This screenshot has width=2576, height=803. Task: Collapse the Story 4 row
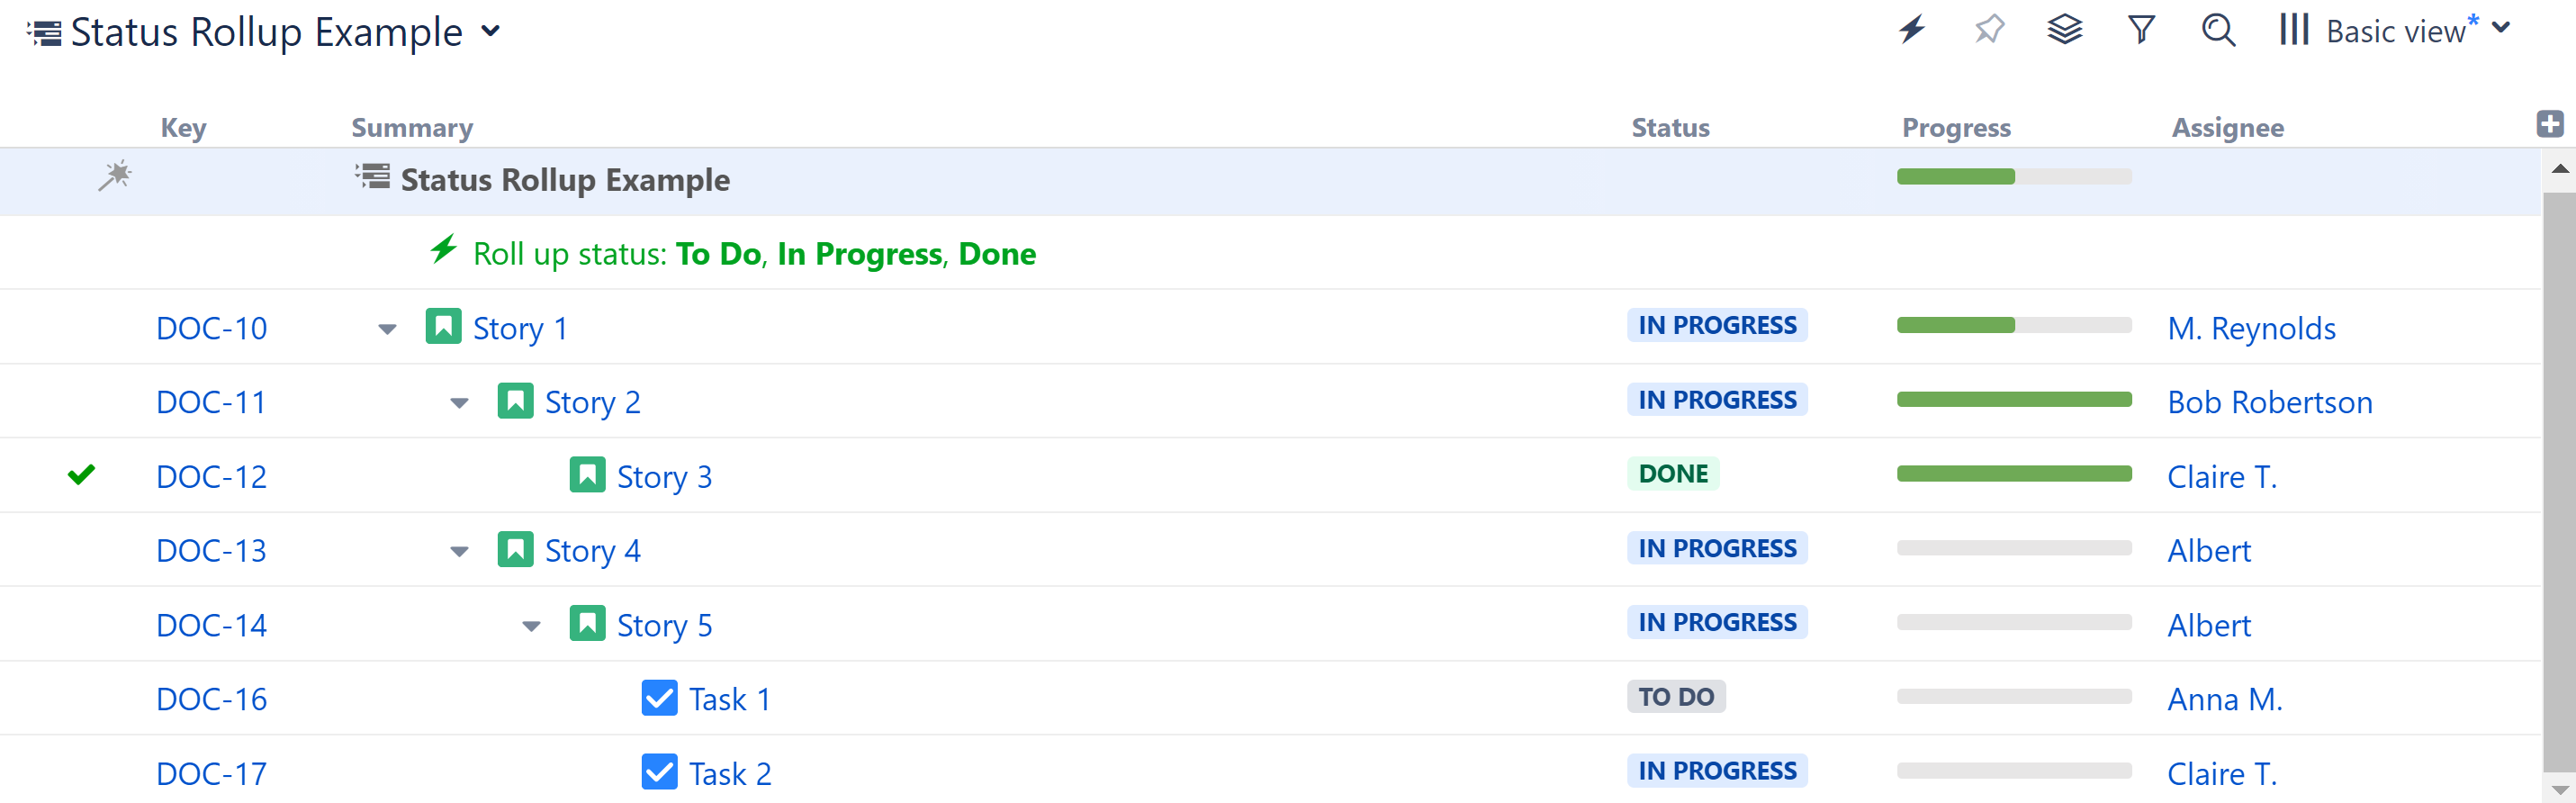pyautogui.click(x=459, y=552)
